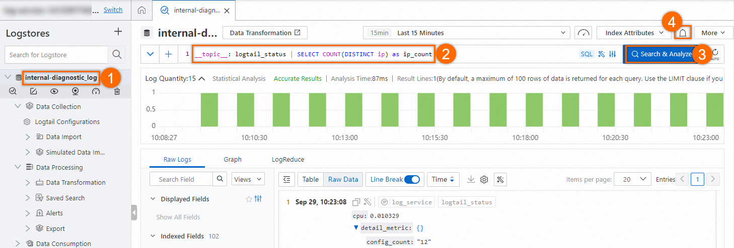Expand the Data Transformation tree node
Screen dimensions: 734x248
click(x=28, y=182)
